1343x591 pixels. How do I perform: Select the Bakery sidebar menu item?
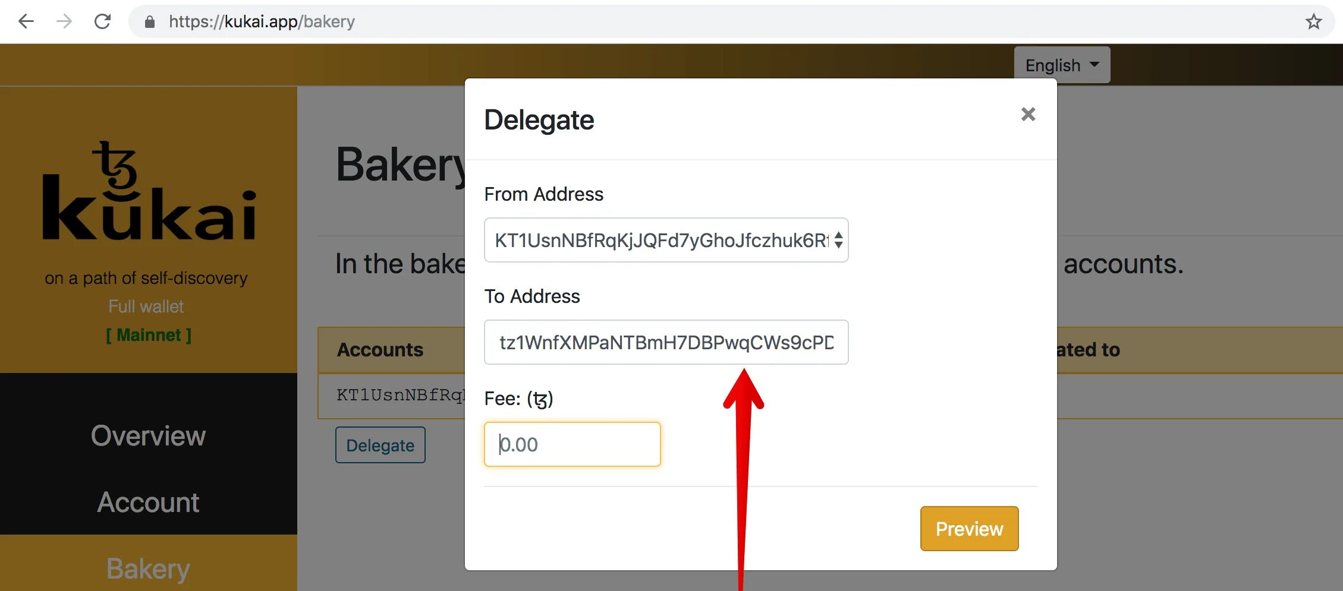[x=148, y=569]
